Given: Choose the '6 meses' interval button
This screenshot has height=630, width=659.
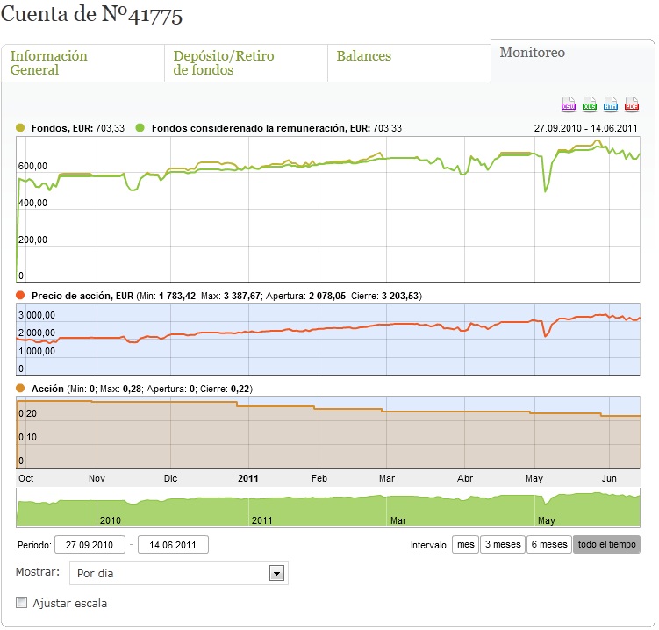Looking at the screenshot, I should click(x=549, y=544).
